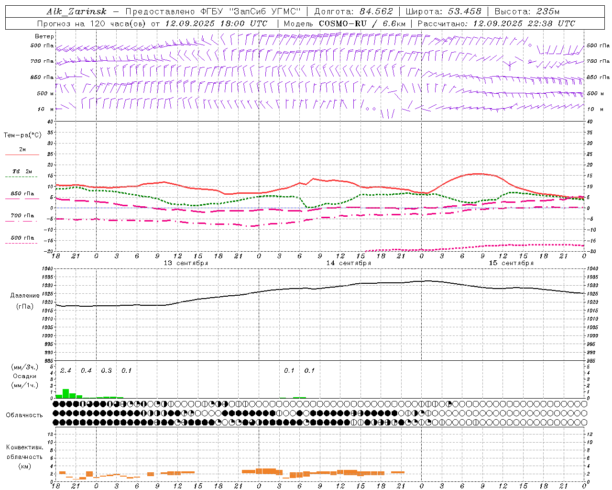The image size is (612, 490).
Task: Click the Осадки precipitation label
Action: click(x=24, y=376)
